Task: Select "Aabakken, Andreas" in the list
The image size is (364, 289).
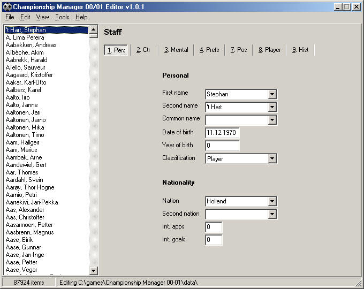Action: [x=47, y=45]
